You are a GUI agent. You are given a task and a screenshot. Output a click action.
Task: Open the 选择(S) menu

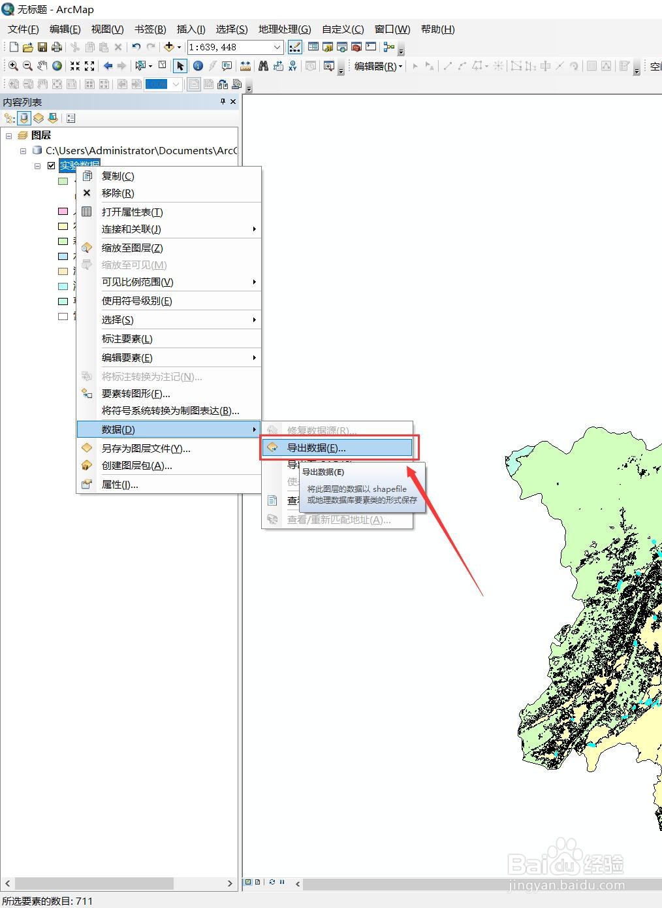230,29
